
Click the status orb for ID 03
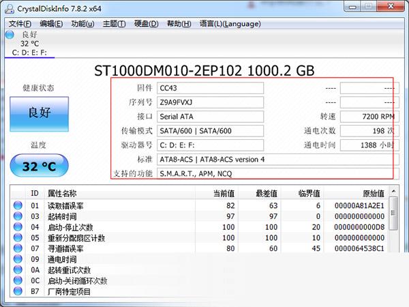pyautogui.click(x=18, y=216)
